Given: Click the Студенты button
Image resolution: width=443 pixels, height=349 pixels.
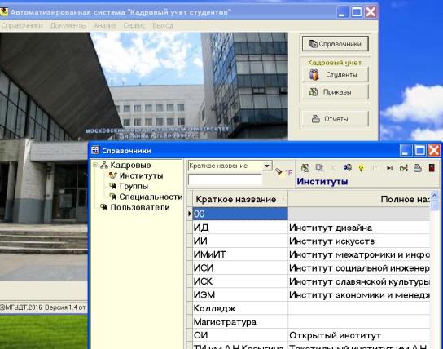Looking at the screenshot, I should 335,75.
